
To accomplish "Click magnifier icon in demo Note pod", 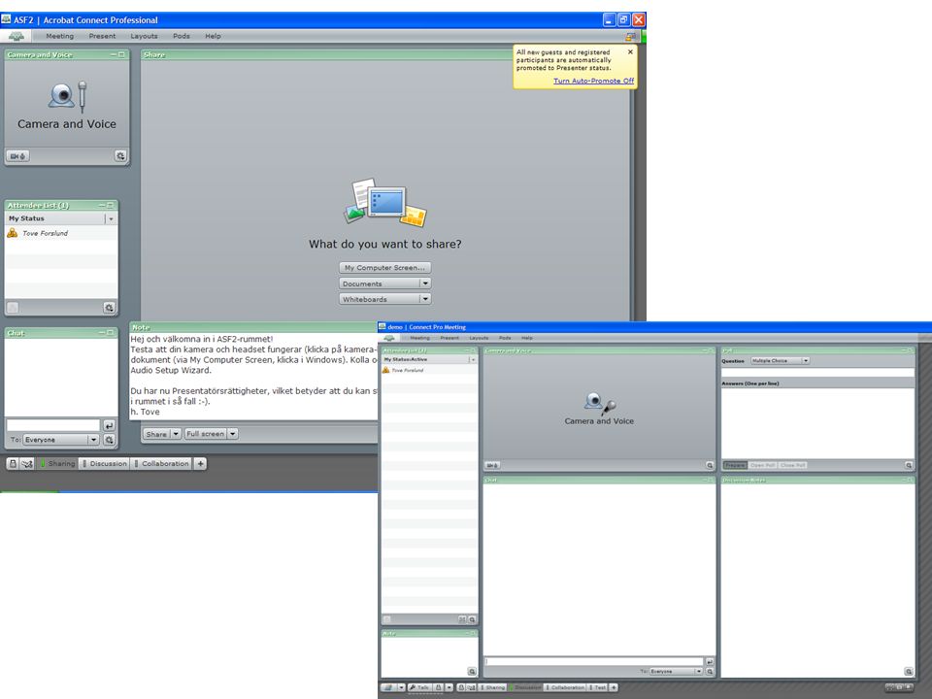I will (472, 672).
